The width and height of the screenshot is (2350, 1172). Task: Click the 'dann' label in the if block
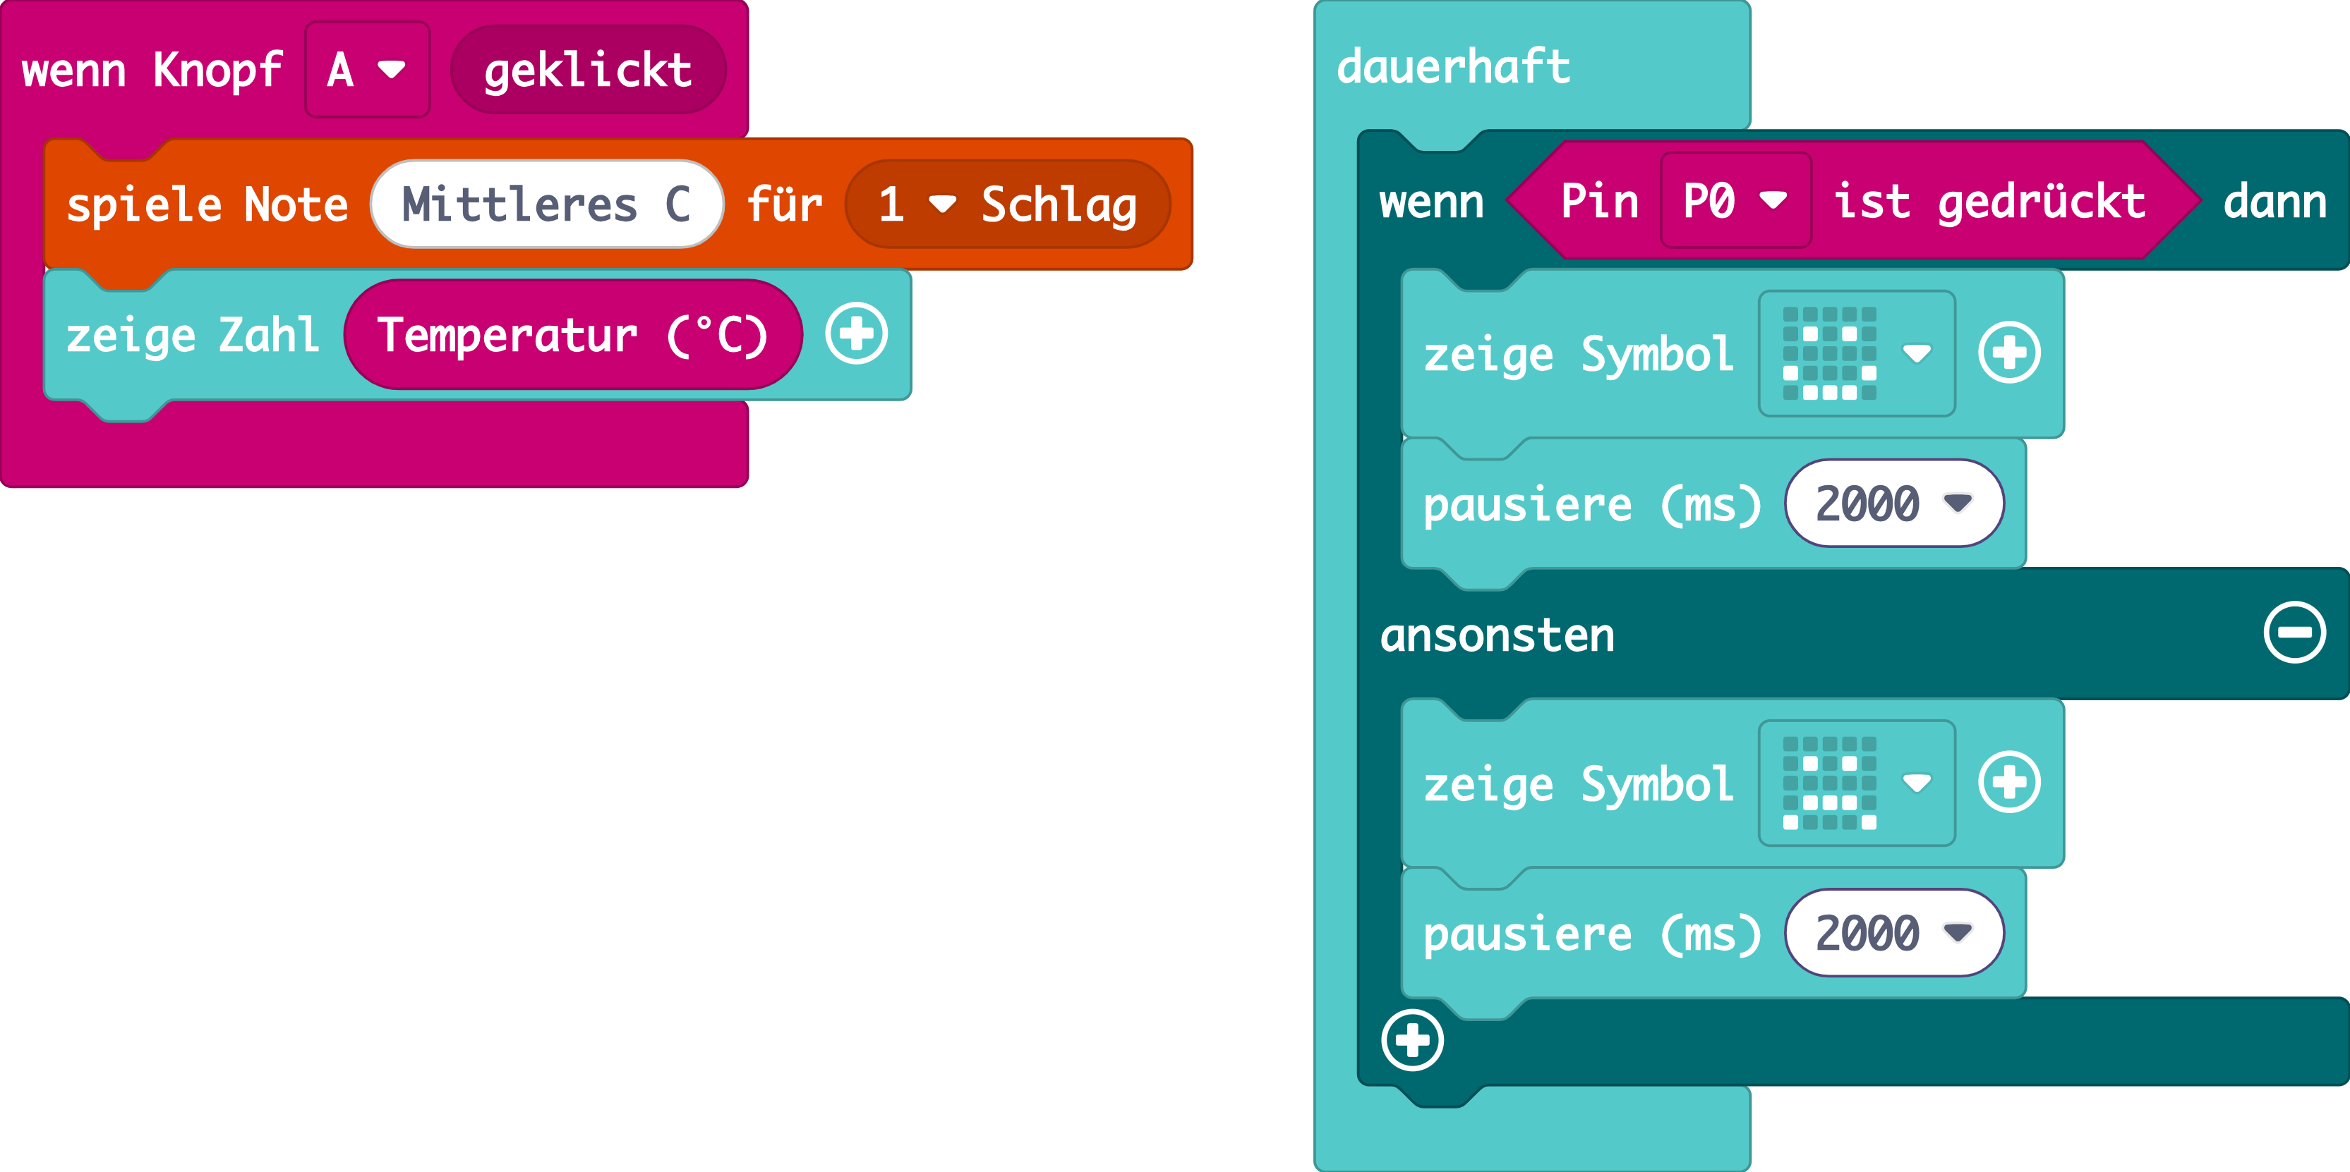click(x=2275, y=200)
